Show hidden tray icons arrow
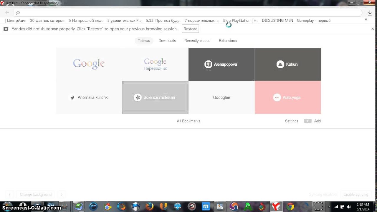The width and height of the screenshot is (377, 212). point(329,206)
